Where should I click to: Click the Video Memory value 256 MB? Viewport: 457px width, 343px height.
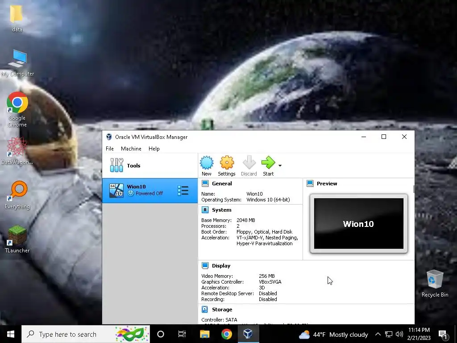click(267, 276)
